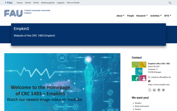
Task: Click the globe icon in the Contact box
Action: pos(149,81)
